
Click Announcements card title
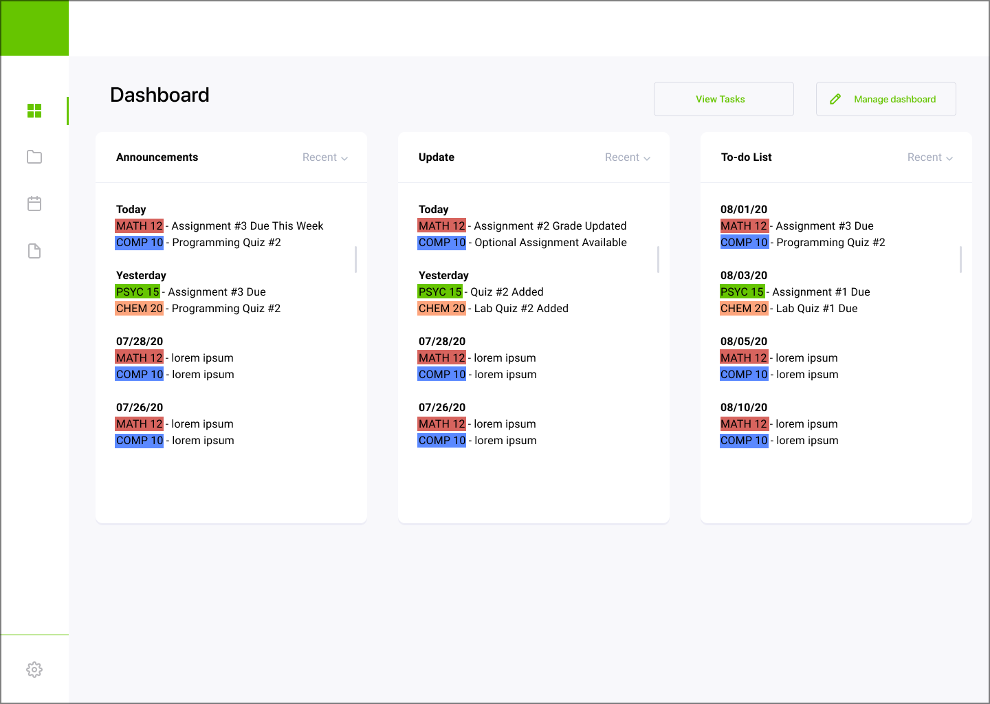(x=157, y=157)
